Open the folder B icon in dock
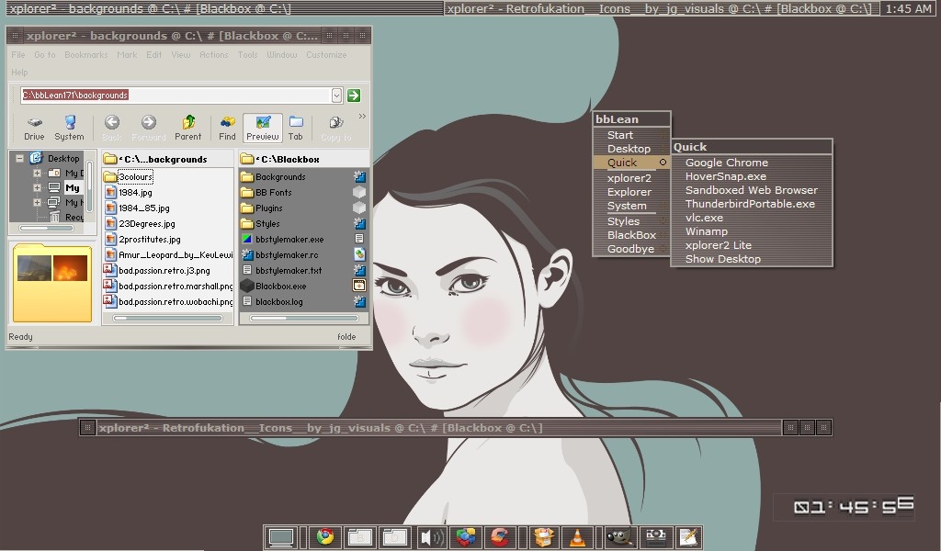 [x=360, y=536]
